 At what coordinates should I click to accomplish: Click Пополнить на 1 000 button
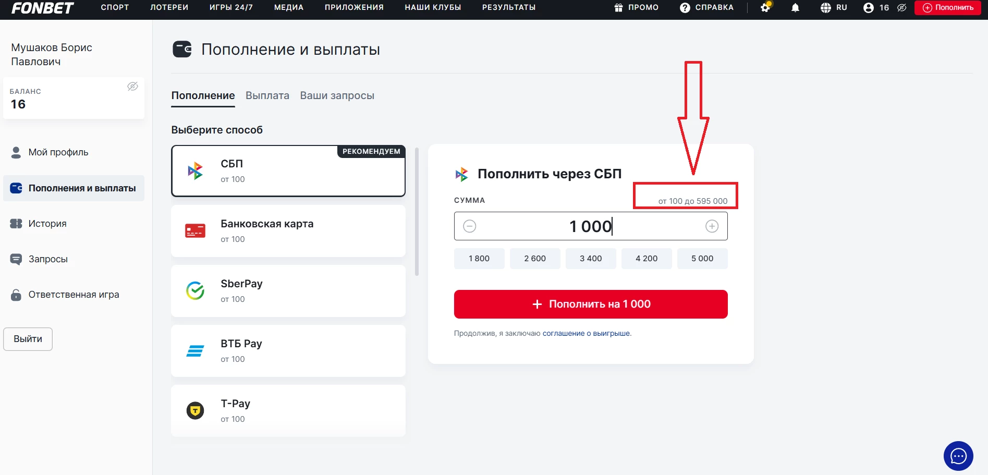point(591,304)
